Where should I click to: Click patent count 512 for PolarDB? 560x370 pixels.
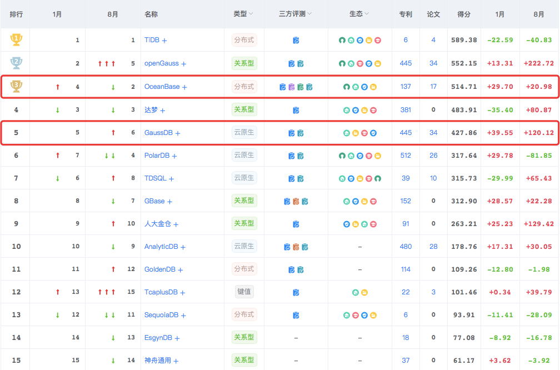click(406, 156)
